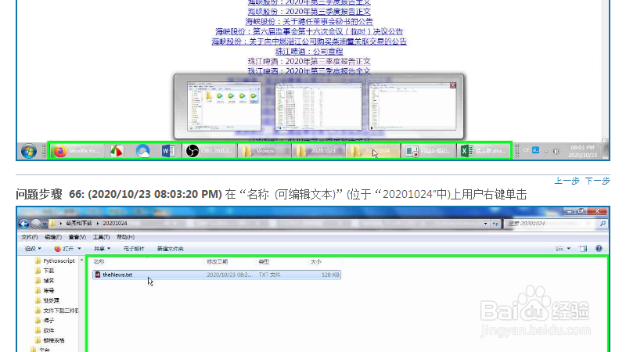Select the third Explorer preview thumbnail
626x352 pixels.
click(x=412, y=106)
